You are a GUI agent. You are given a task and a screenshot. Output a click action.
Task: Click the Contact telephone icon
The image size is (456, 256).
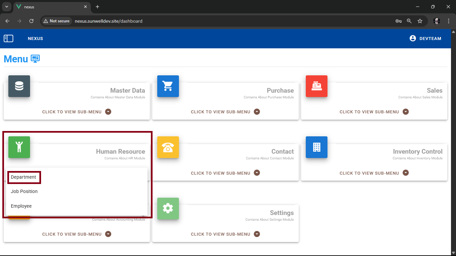(168, 147)
